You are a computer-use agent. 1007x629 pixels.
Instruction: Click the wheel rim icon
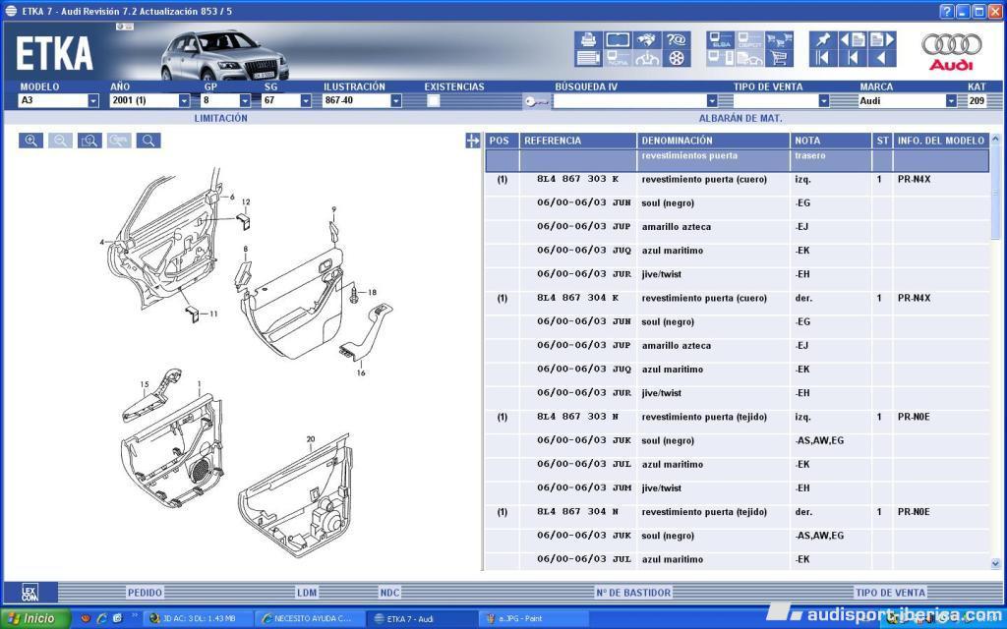point(677,58)
